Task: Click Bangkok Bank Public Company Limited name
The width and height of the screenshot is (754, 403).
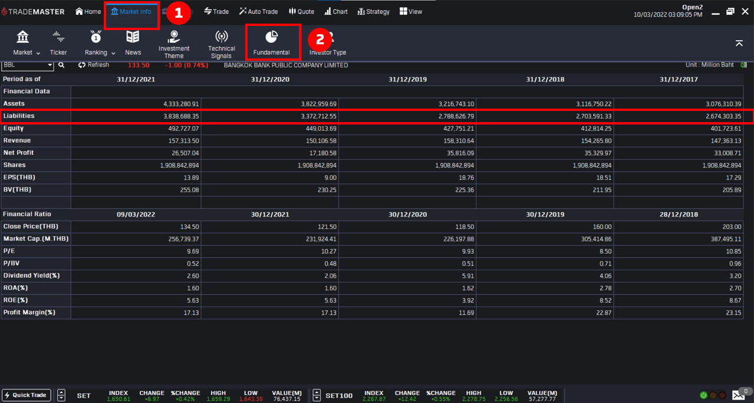Action: [286, 65]
